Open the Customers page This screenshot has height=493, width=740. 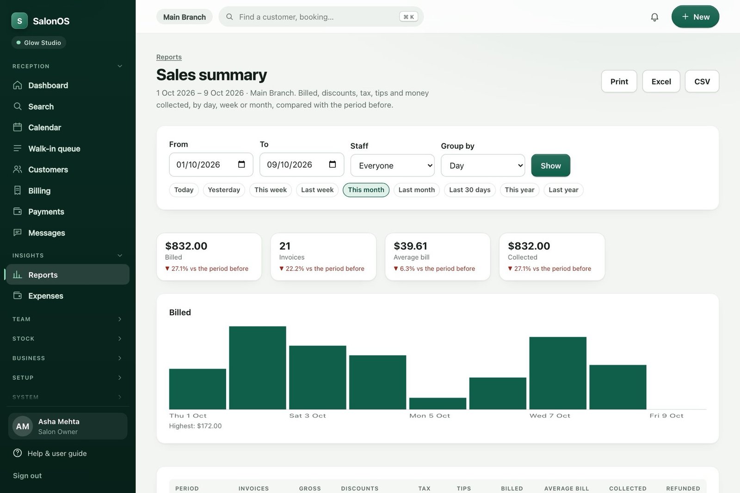pyautogui.click(x=68, y=169)
